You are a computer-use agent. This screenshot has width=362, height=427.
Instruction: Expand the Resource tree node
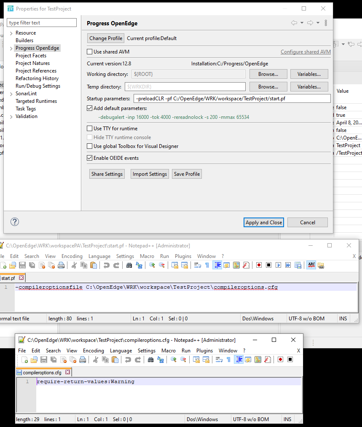click(11, 33)
